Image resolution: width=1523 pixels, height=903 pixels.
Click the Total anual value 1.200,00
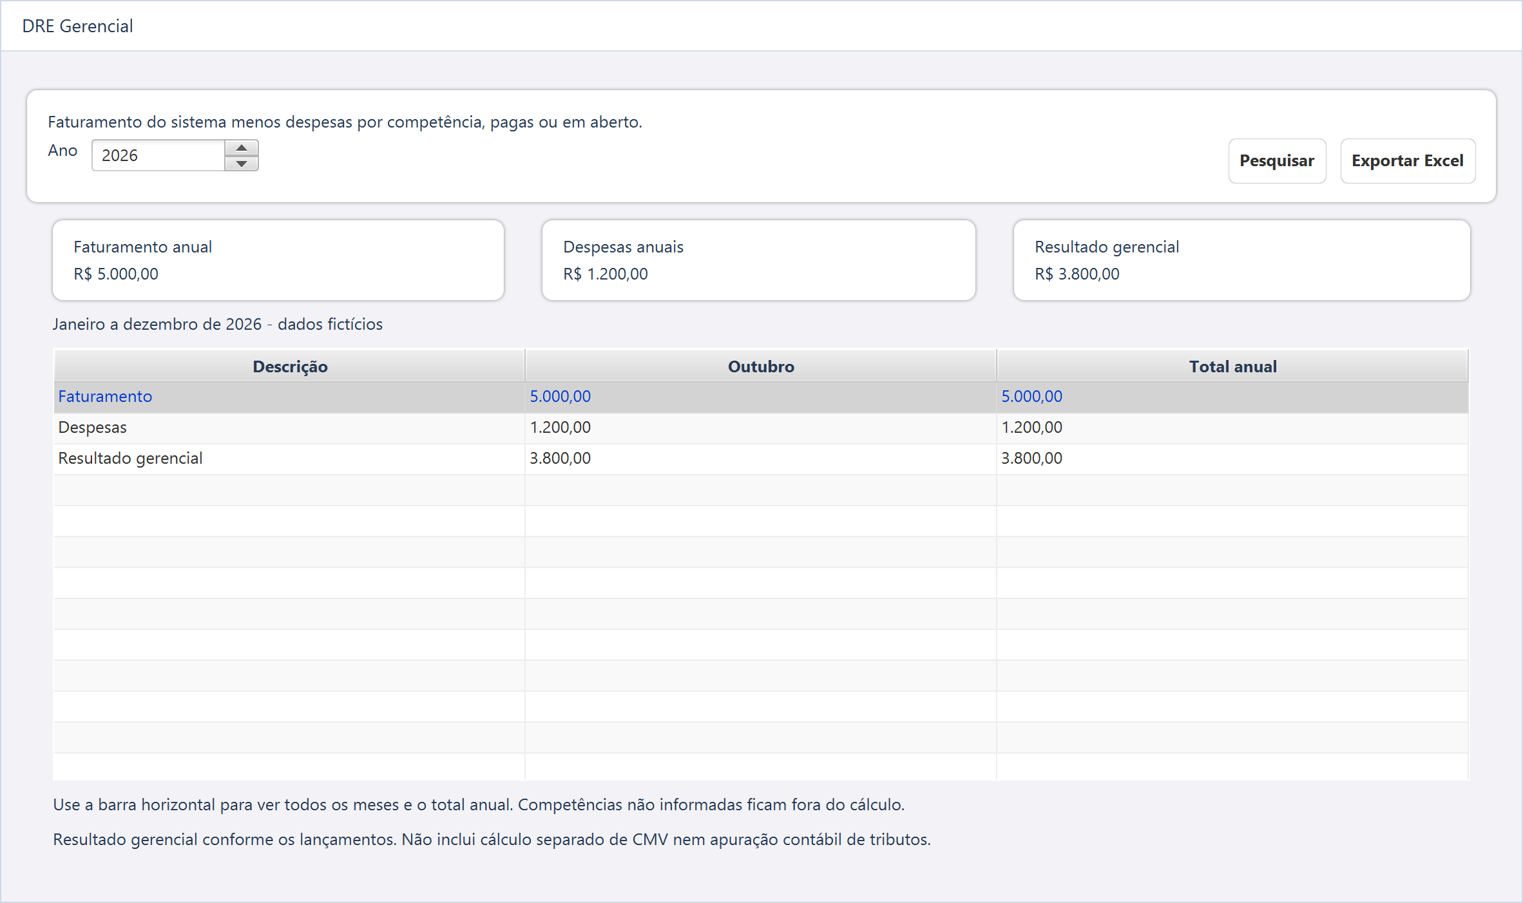1031,428
